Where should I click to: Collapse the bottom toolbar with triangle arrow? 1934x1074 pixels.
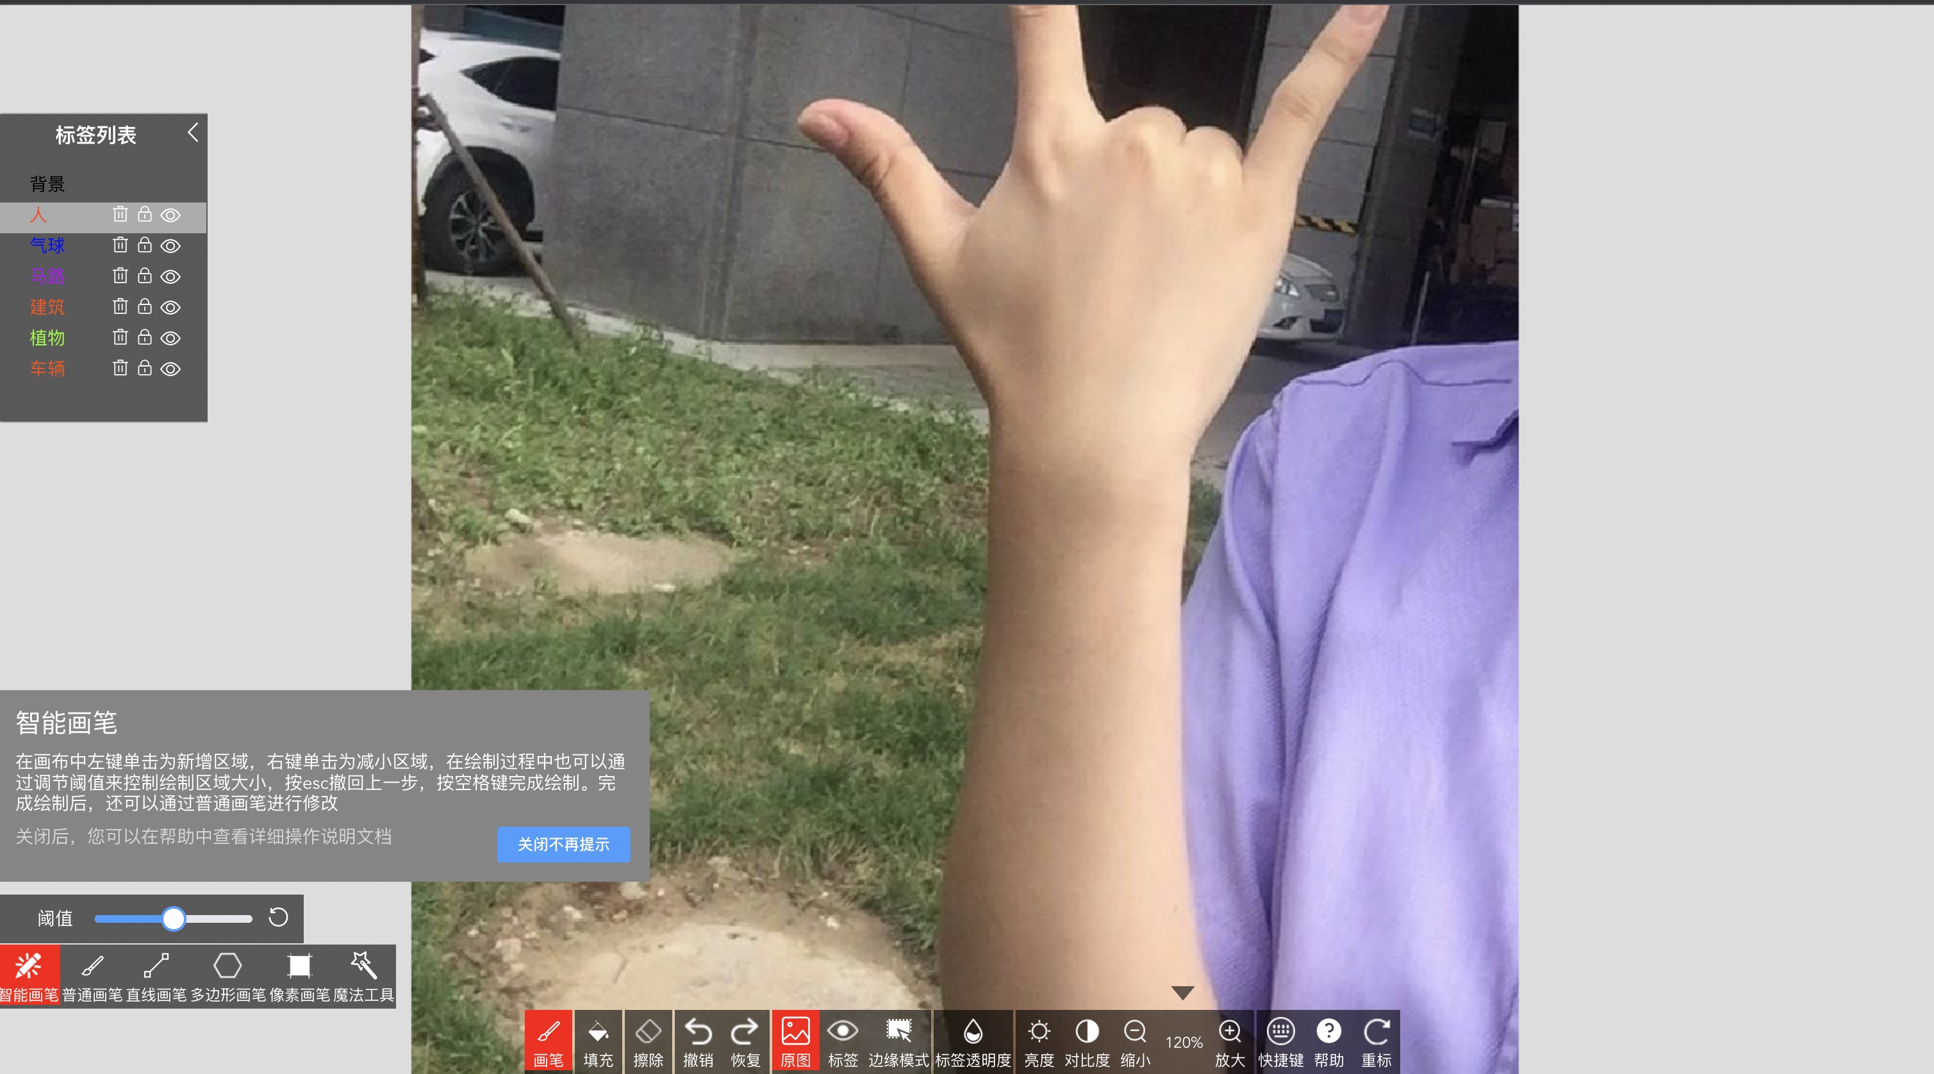pyautogui.click(x=1182, y=993)
